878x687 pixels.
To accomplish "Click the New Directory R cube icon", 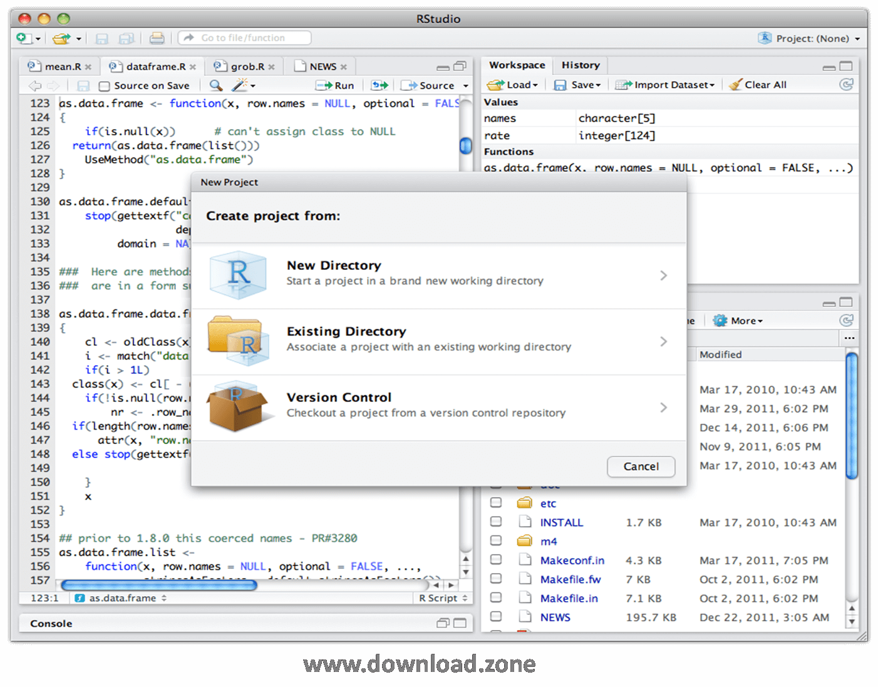I will coord(239,275).
